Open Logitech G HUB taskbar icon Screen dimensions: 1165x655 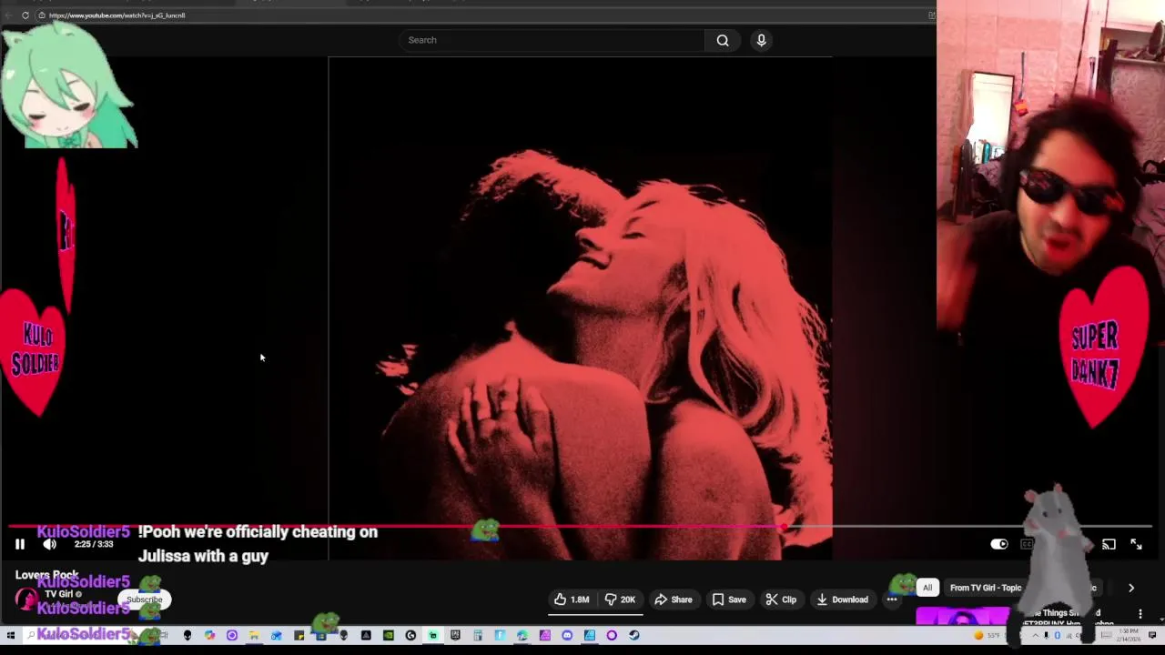(410, 635)
